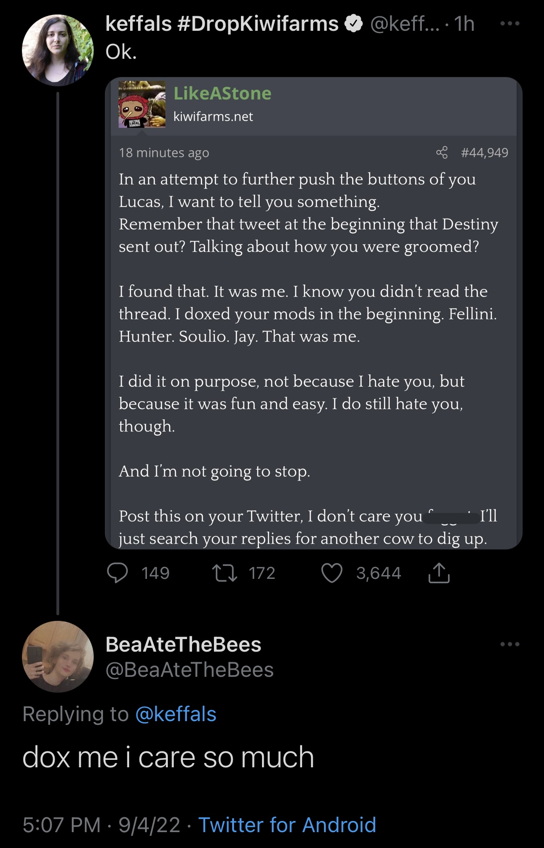Open more options on BeaAteTheBees reply
The height and width of the screenshot is (848, 544).
[510, 644]
